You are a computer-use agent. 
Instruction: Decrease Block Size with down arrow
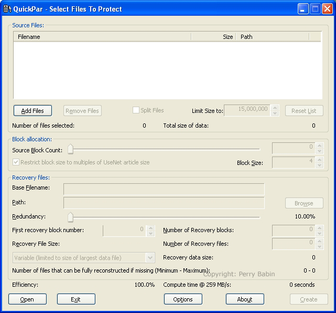tap(320, 165)
